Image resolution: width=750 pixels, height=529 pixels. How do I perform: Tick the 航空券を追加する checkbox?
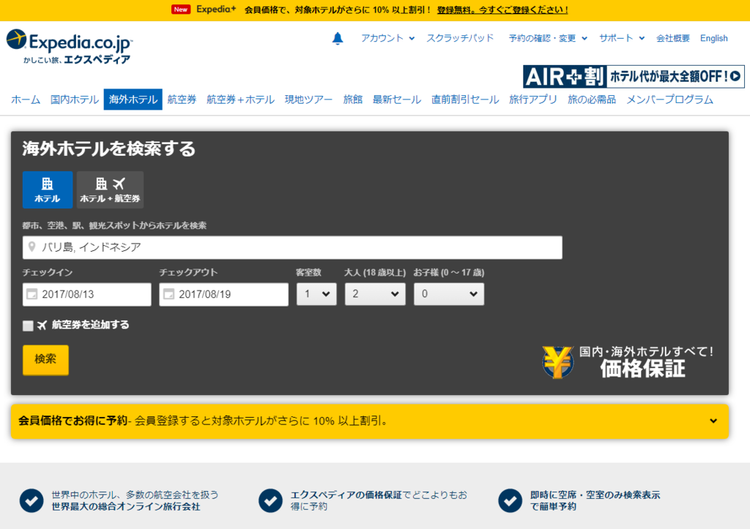28,326
